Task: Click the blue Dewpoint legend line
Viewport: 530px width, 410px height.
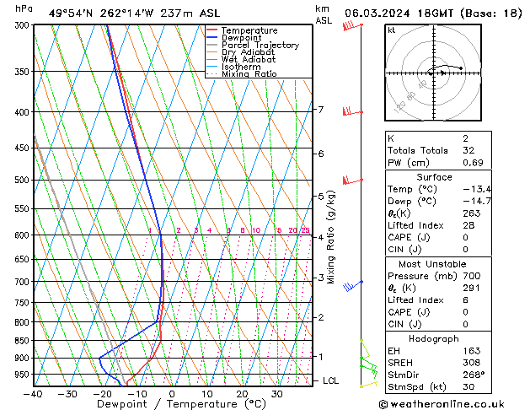Action: click(x=212, y=37)
